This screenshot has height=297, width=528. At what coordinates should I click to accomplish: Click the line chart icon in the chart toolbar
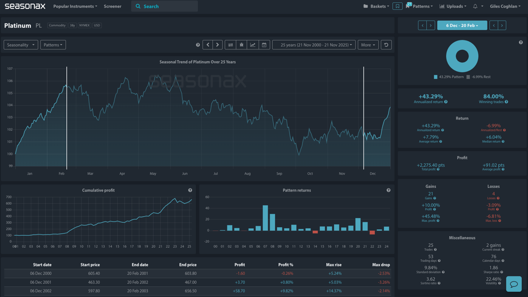pyautogui.click(x=252, y=44)
